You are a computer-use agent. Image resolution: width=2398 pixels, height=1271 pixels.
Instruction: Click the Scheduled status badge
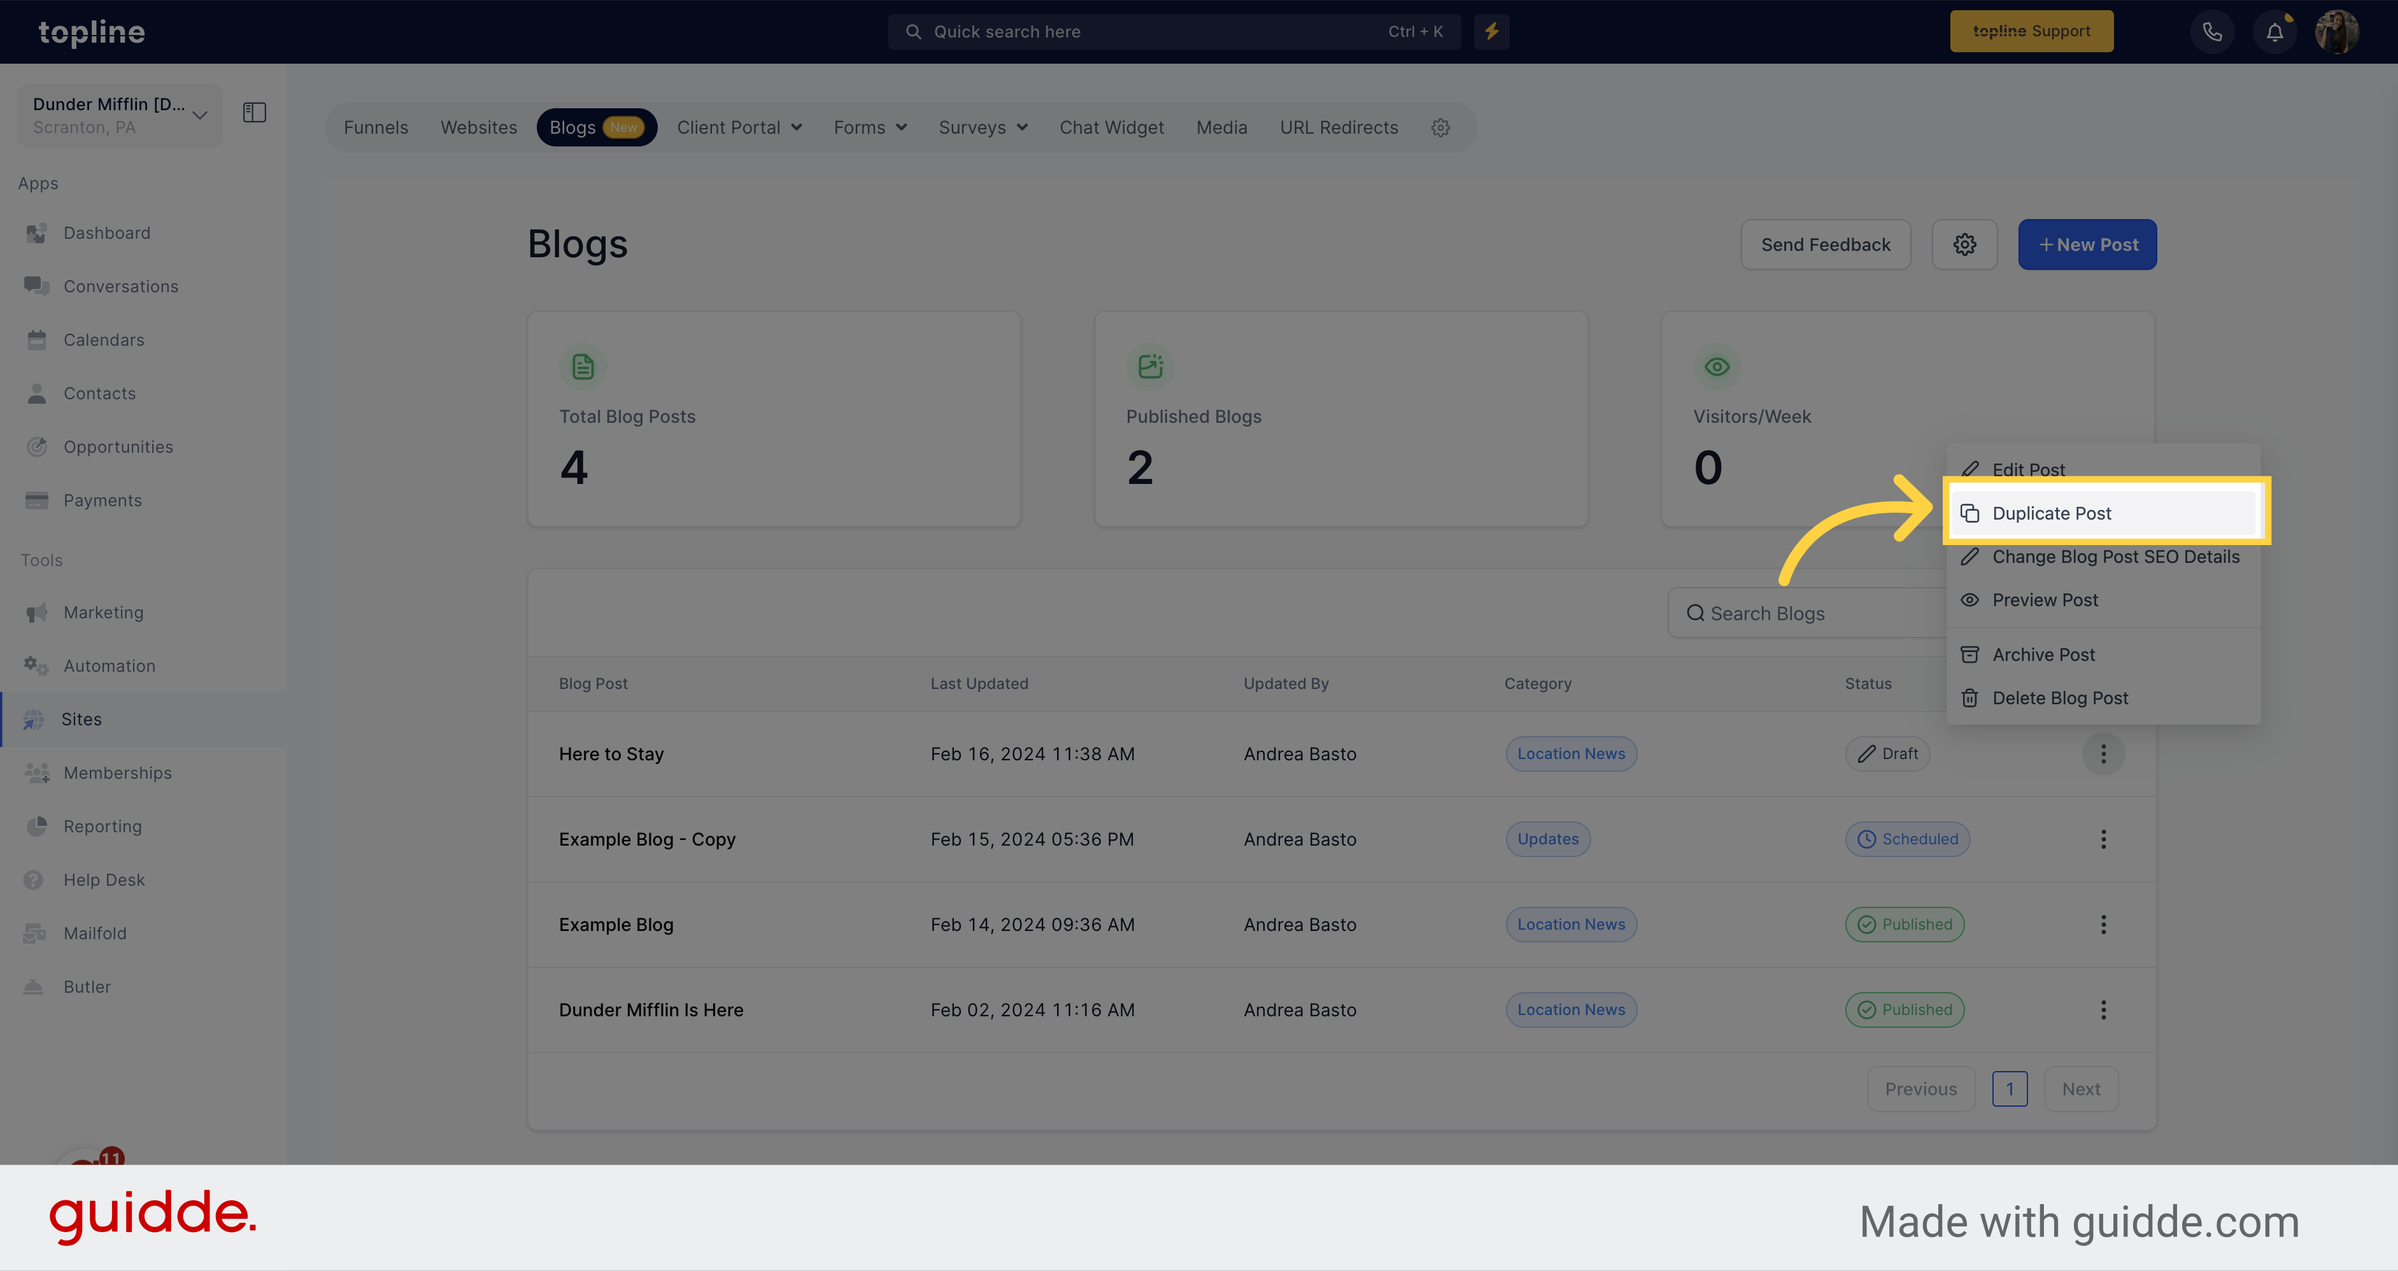coord(1906,839)
